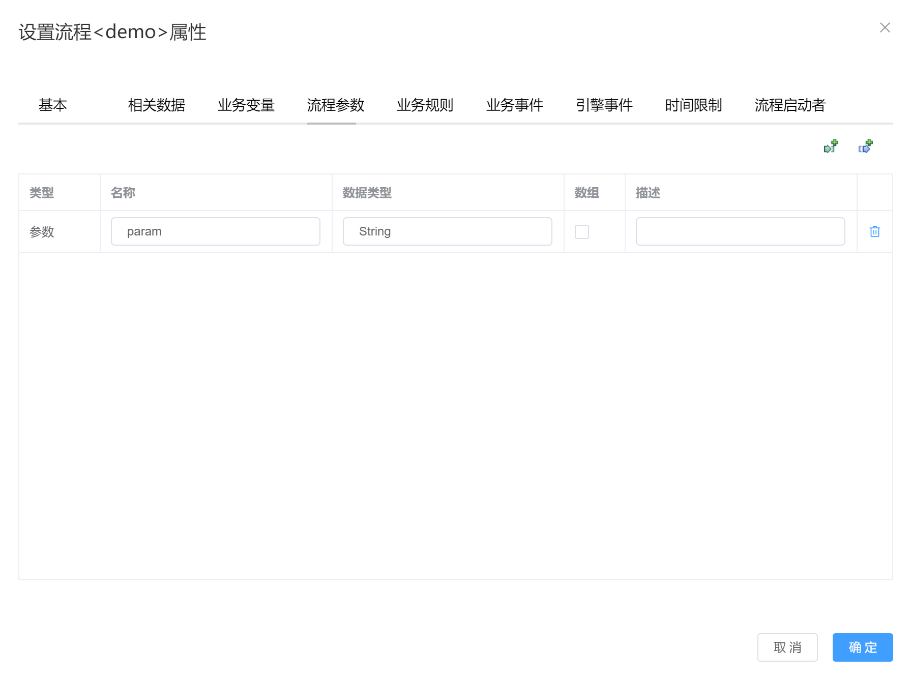Screen dimensions: 911x681
Task: Select the 业务变量 tab
Action: pos(246,105)
